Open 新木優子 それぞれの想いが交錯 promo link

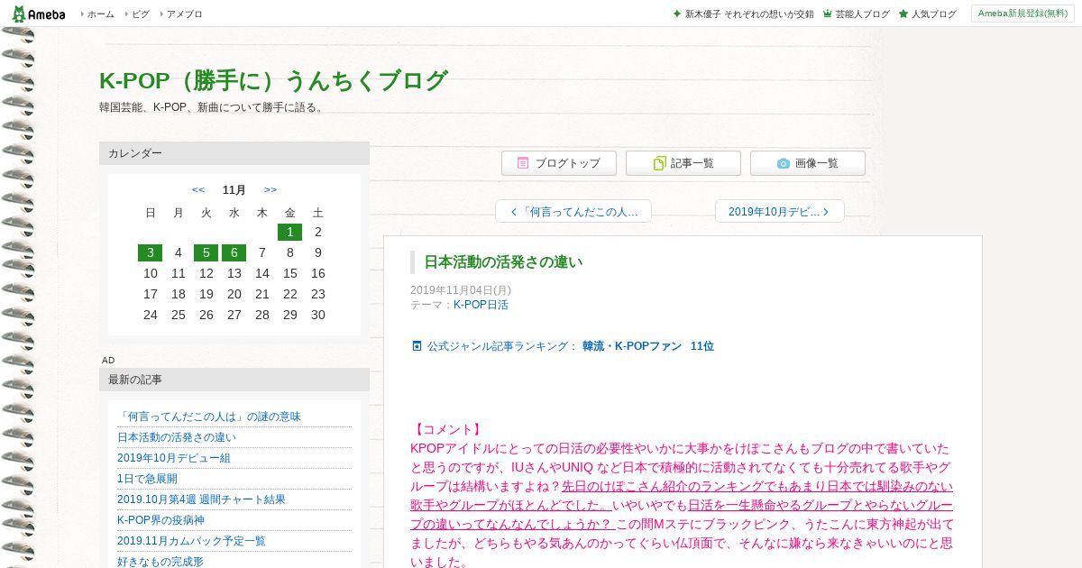tap(749, 14)
